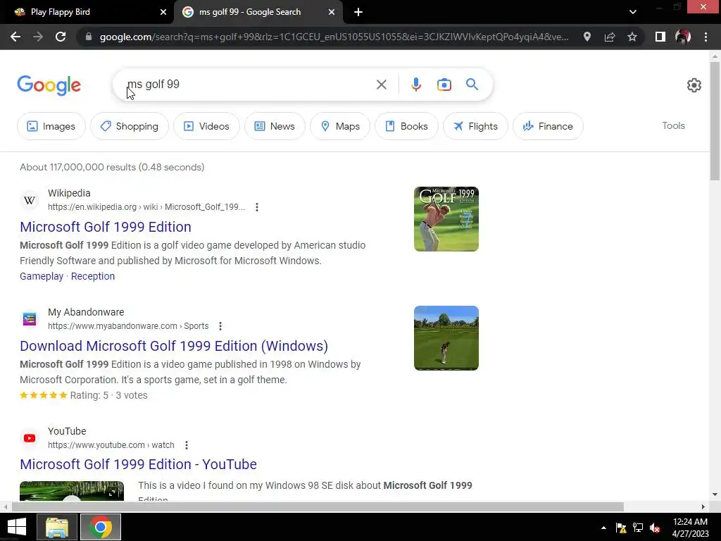Open Microsoft Golf 1999 Edition - YouTube link
721x541 pixels.
(138, 464)
